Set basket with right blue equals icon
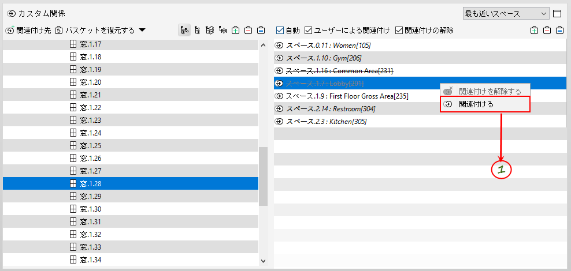The image size is (571, 271). click(559, 31)
